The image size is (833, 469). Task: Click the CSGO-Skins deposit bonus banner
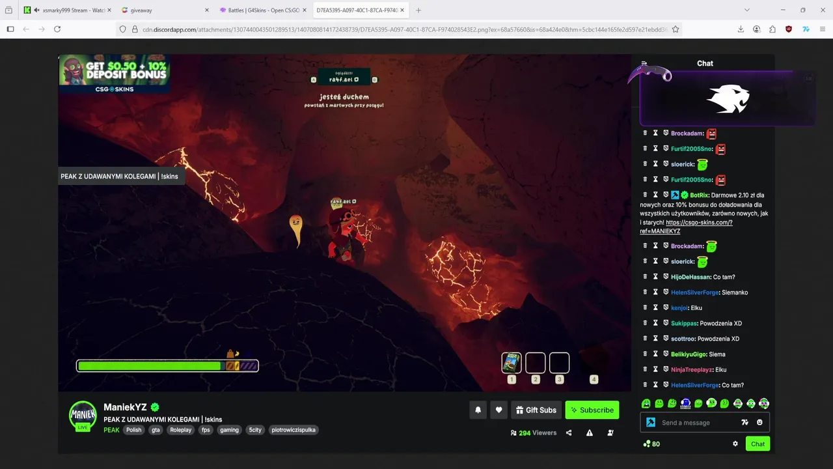[115, 74]
